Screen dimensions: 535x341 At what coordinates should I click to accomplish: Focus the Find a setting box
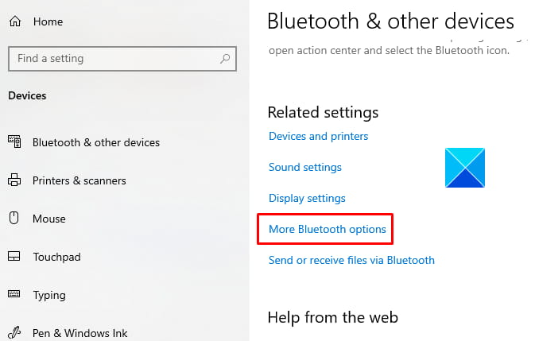(122, 59)
